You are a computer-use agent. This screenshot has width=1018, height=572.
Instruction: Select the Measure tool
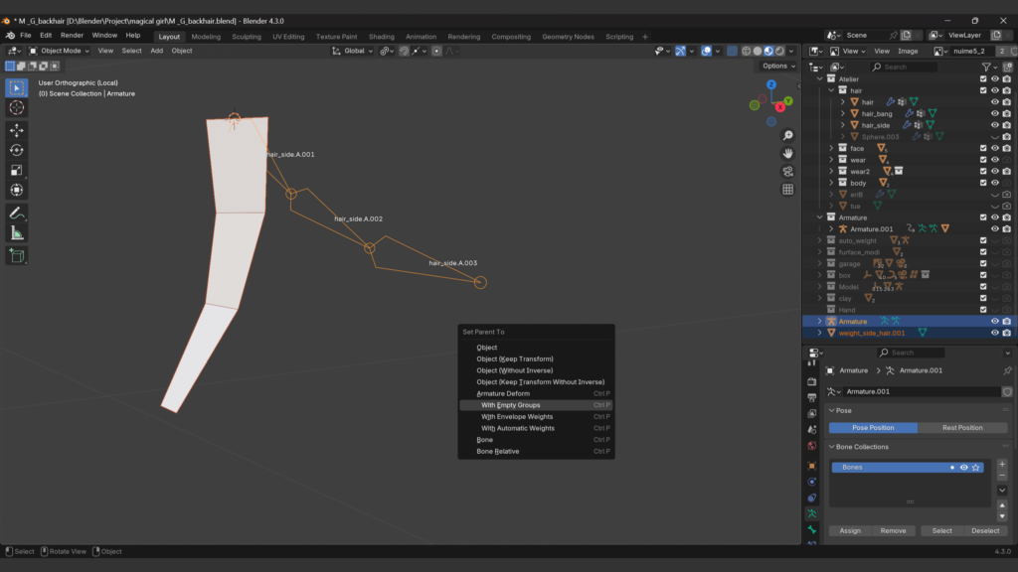[x=17, y=233]
